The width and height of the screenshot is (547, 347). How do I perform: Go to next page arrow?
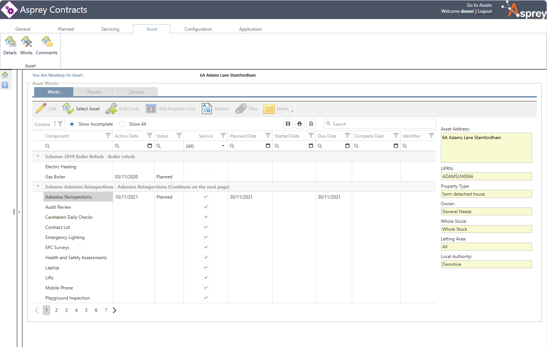(x=115, y=310)
